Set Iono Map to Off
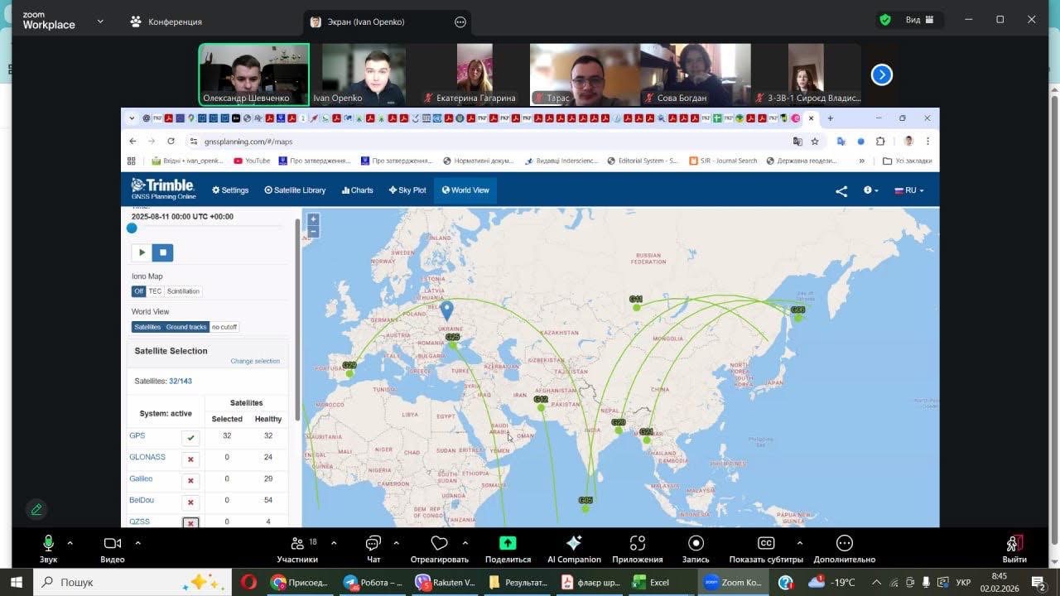The width and height of the screenshot is (1060, 596). [138, 291]
